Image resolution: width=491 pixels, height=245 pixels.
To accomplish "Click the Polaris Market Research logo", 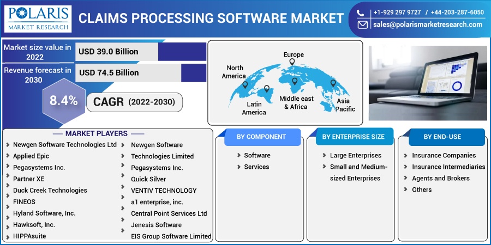I will point(38,19).
